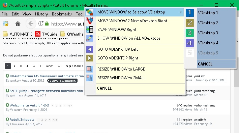The image size is (239, 133).
Task: Jump to last page double-chevron
Action: pos(59,66)
